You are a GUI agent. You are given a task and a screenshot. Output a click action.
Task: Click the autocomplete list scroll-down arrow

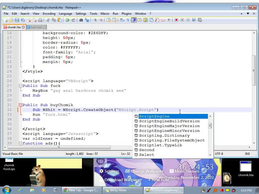point(210,155)
